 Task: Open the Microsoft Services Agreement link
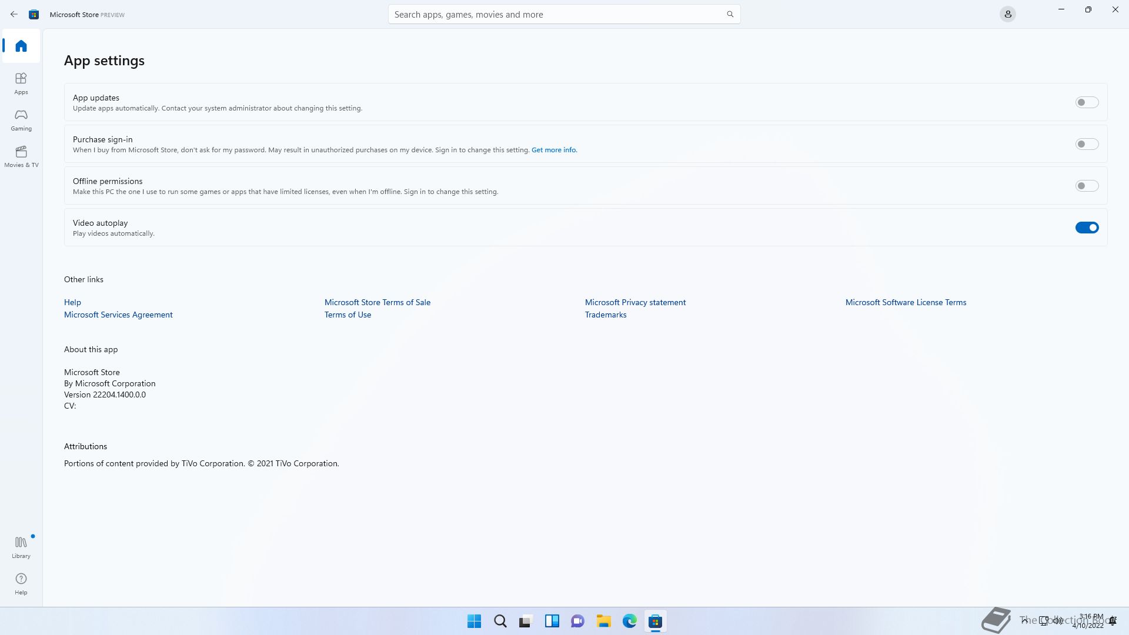pyautogui.click(x=118, y=315)
